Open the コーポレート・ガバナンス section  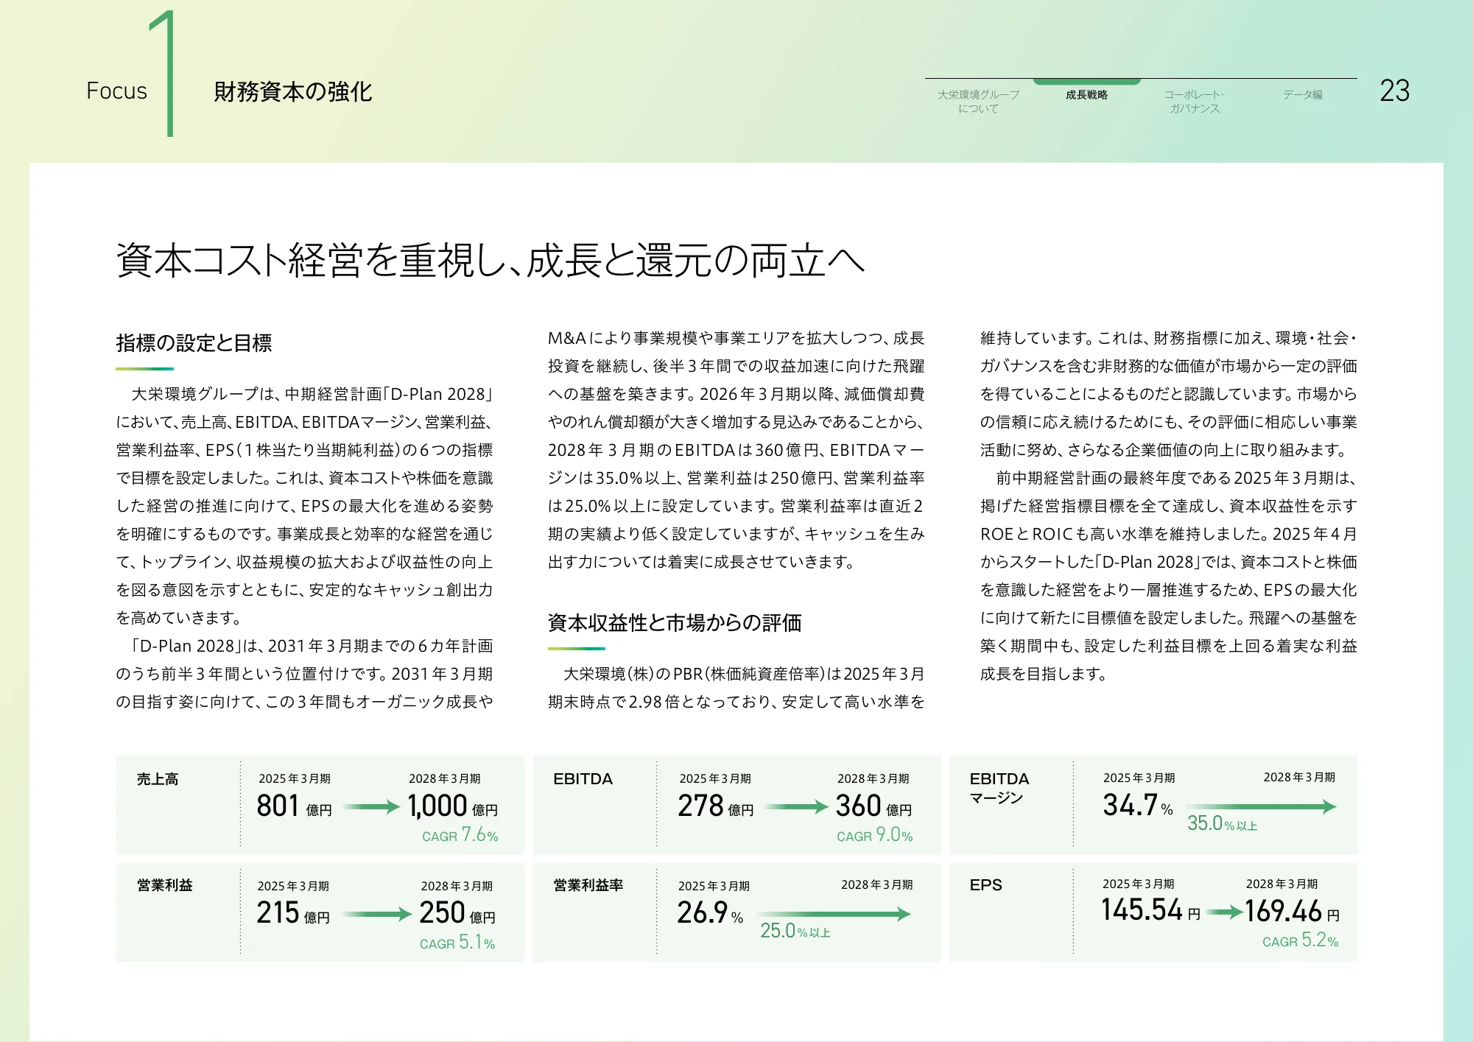1193,100
